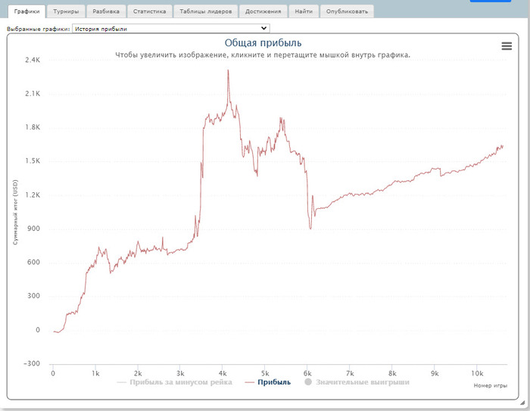This screenshot has width=530, height=411.
Task: Click the zoom hint subtitle text
Action: point(263,54)
